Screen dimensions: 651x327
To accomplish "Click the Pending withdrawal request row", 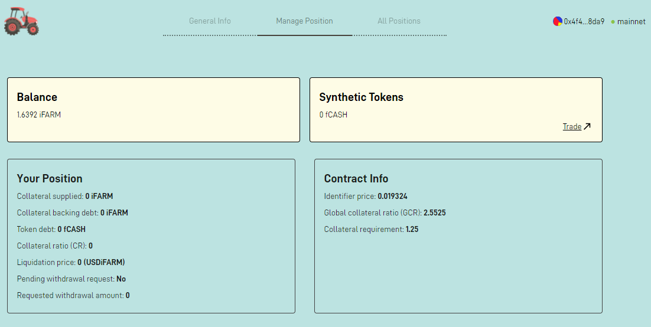I will coord(71,279).
